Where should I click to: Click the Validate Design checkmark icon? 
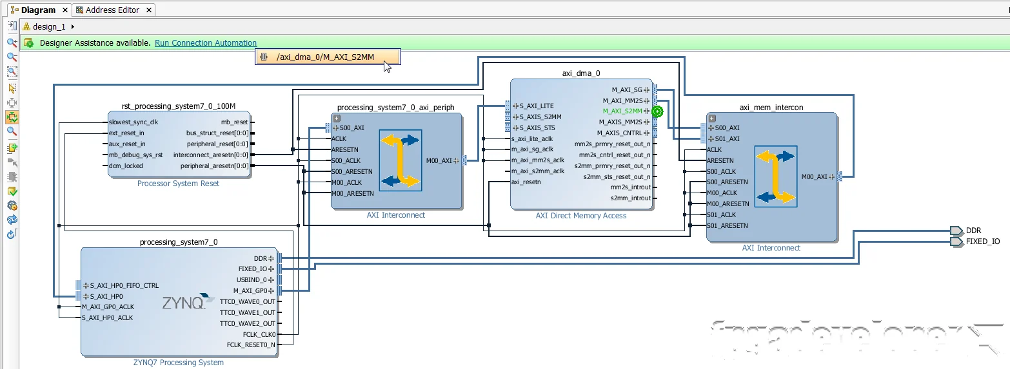[12, 191]
